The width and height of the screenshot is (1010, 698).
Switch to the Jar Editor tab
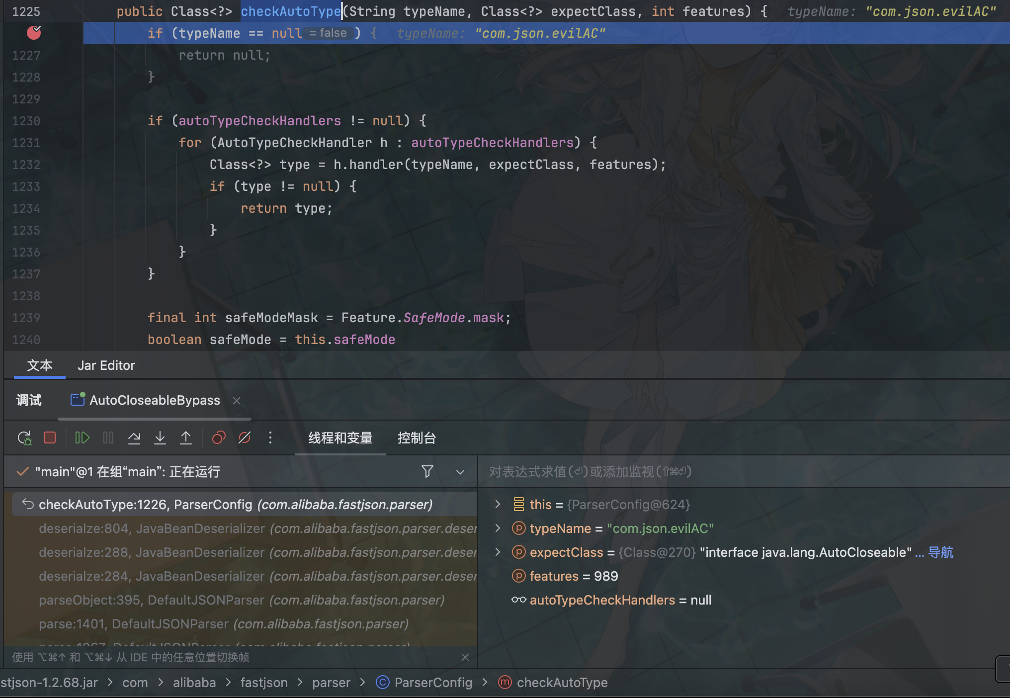(106, 365)
